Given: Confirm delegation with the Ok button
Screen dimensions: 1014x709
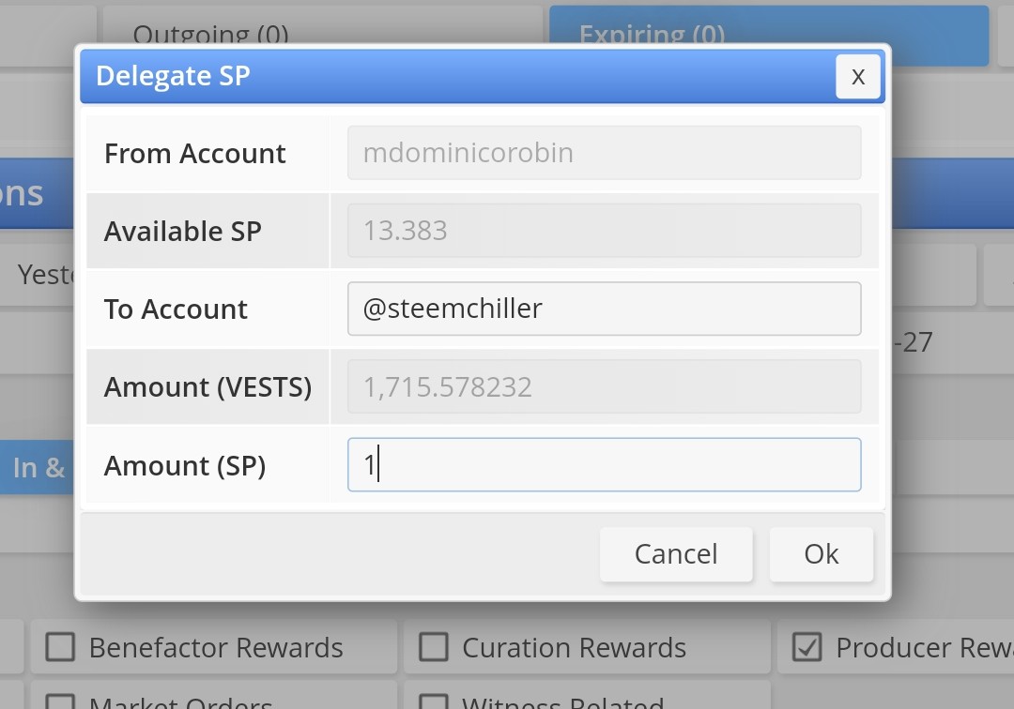Looking at the screenshot, I should pyautogui.click(x=822, y=554).
